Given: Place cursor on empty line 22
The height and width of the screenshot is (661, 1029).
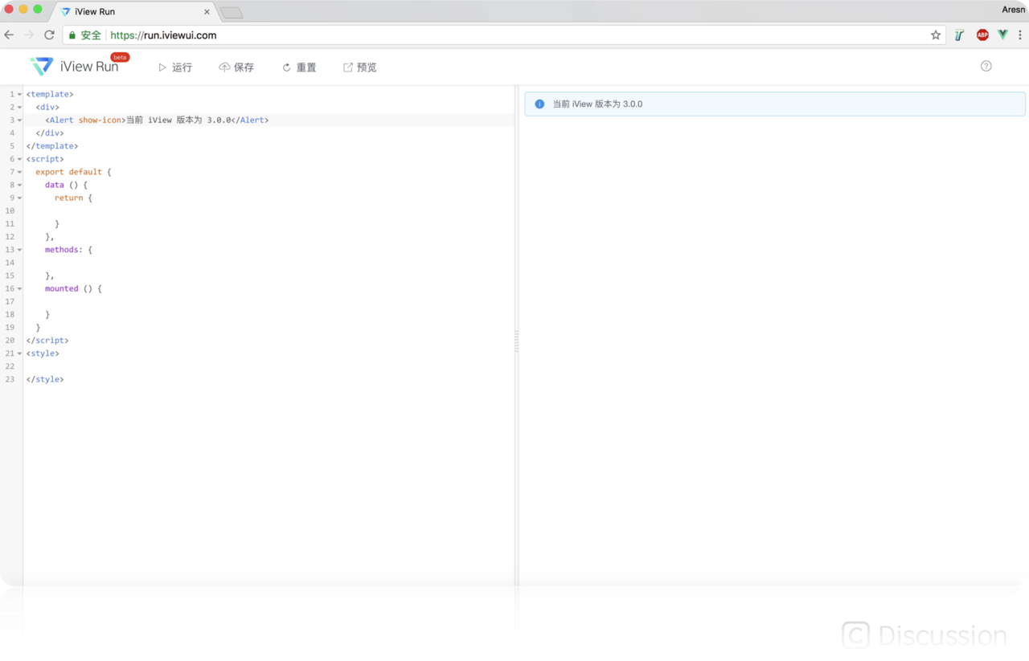Looking at the screenshot, I should (x=269, y=366).
